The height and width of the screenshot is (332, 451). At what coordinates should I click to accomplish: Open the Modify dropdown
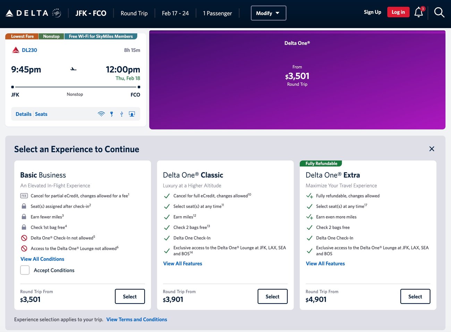pos(269,13)
